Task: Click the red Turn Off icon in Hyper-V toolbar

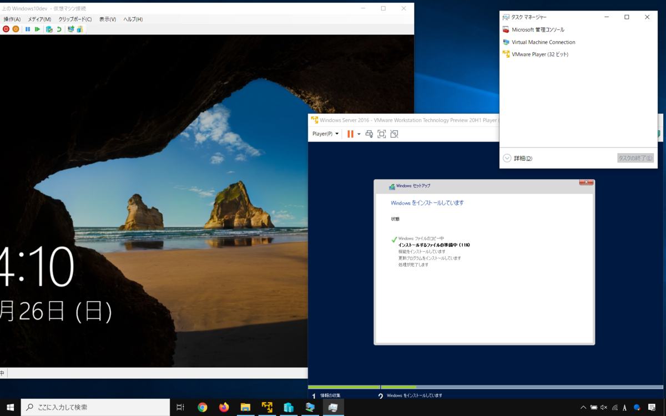Action: pyautogui.click(x=6, y=29)
